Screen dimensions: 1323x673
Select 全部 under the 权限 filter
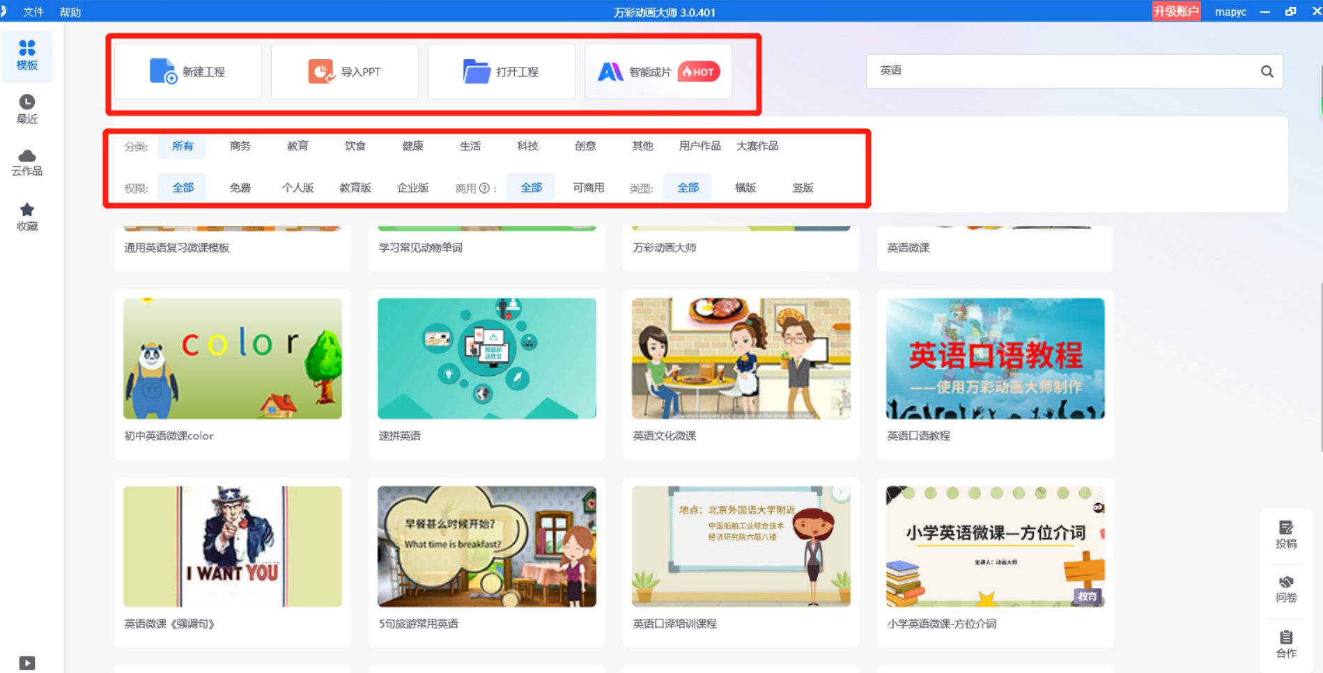(x=183, y=188)
